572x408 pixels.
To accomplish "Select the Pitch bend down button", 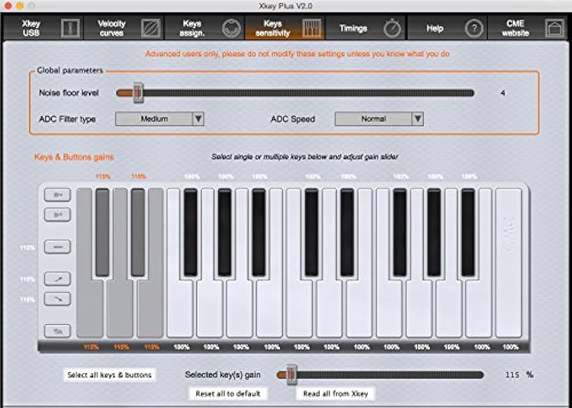I will click(58, 299).
